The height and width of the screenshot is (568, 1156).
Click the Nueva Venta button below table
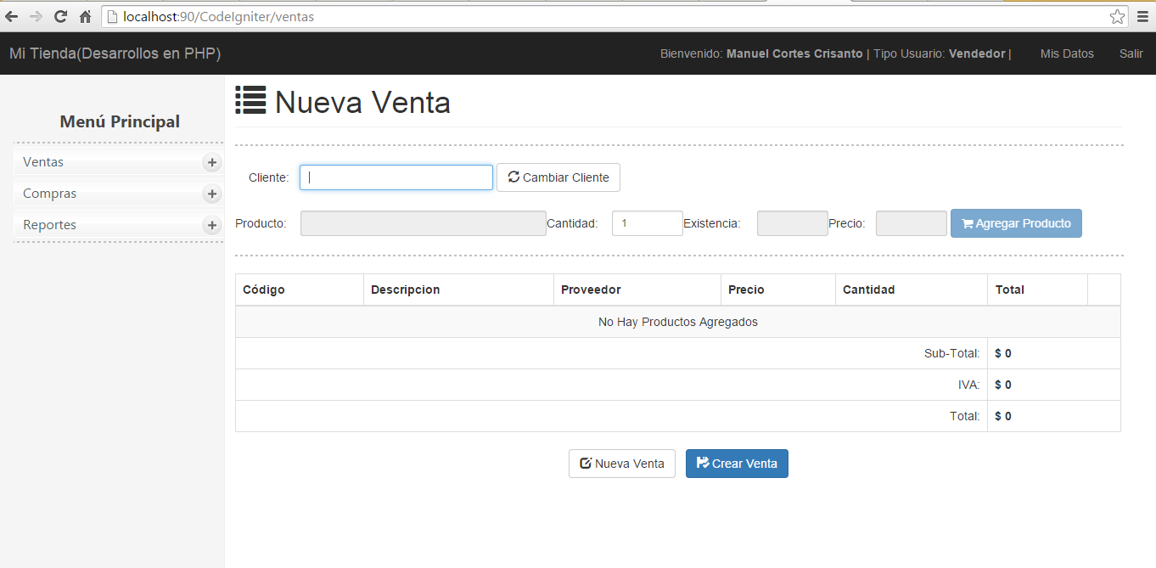[622, 464]
